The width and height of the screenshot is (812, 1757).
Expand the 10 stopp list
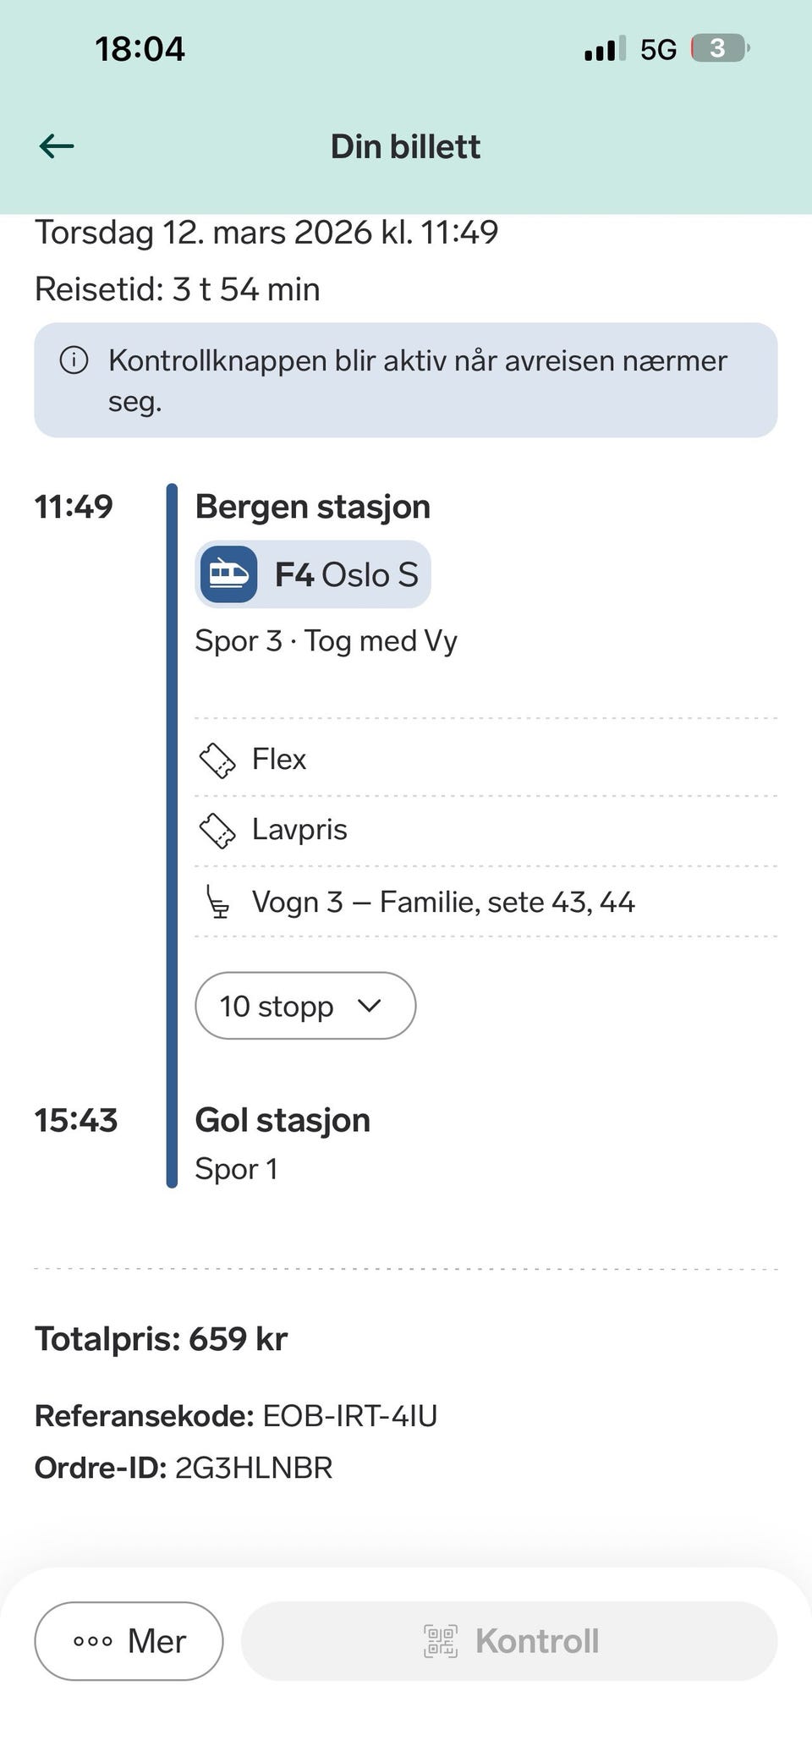click(x=277, y=1006)
